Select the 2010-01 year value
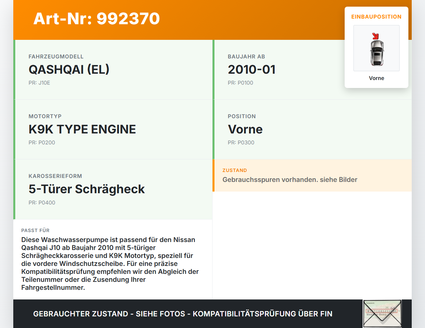Screen dimensions: 425x328 point(252,69)
